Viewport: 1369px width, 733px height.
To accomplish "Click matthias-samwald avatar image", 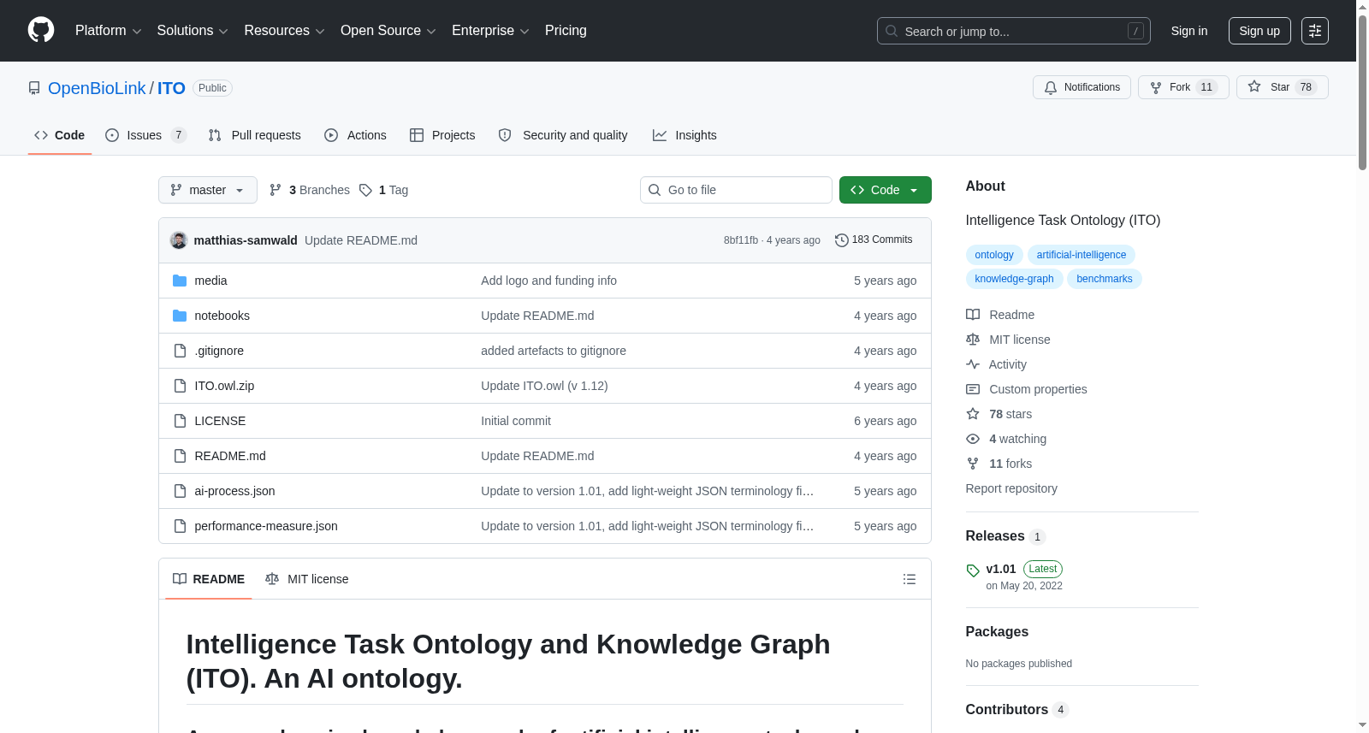I will pos(179,240).
